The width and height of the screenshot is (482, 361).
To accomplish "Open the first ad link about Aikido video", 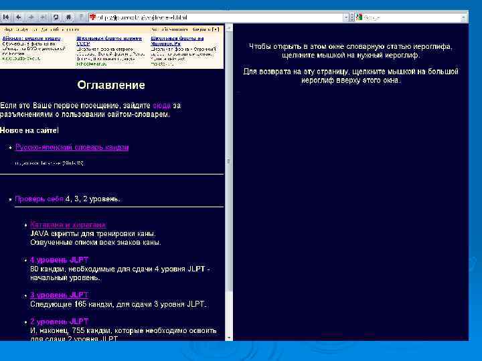I will (31, 38).
